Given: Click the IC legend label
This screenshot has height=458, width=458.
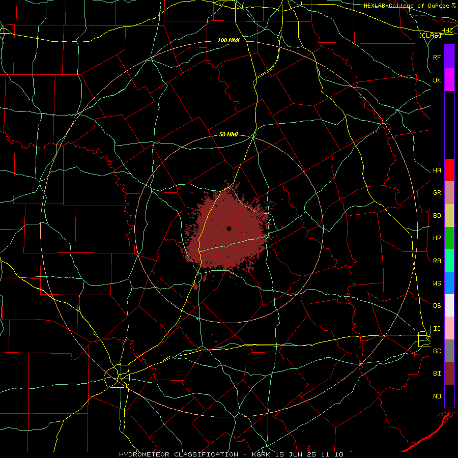Looking at the screenshot, I should [437, 329].
